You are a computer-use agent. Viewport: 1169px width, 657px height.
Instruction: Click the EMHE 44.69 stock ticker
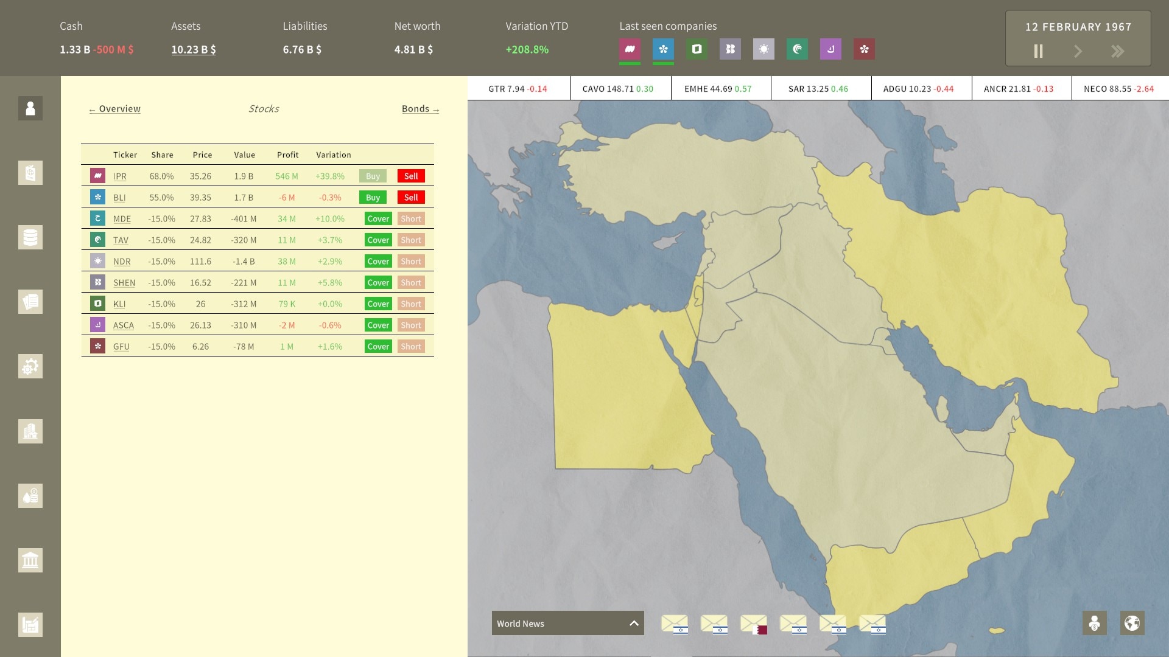tap(718, 89)
